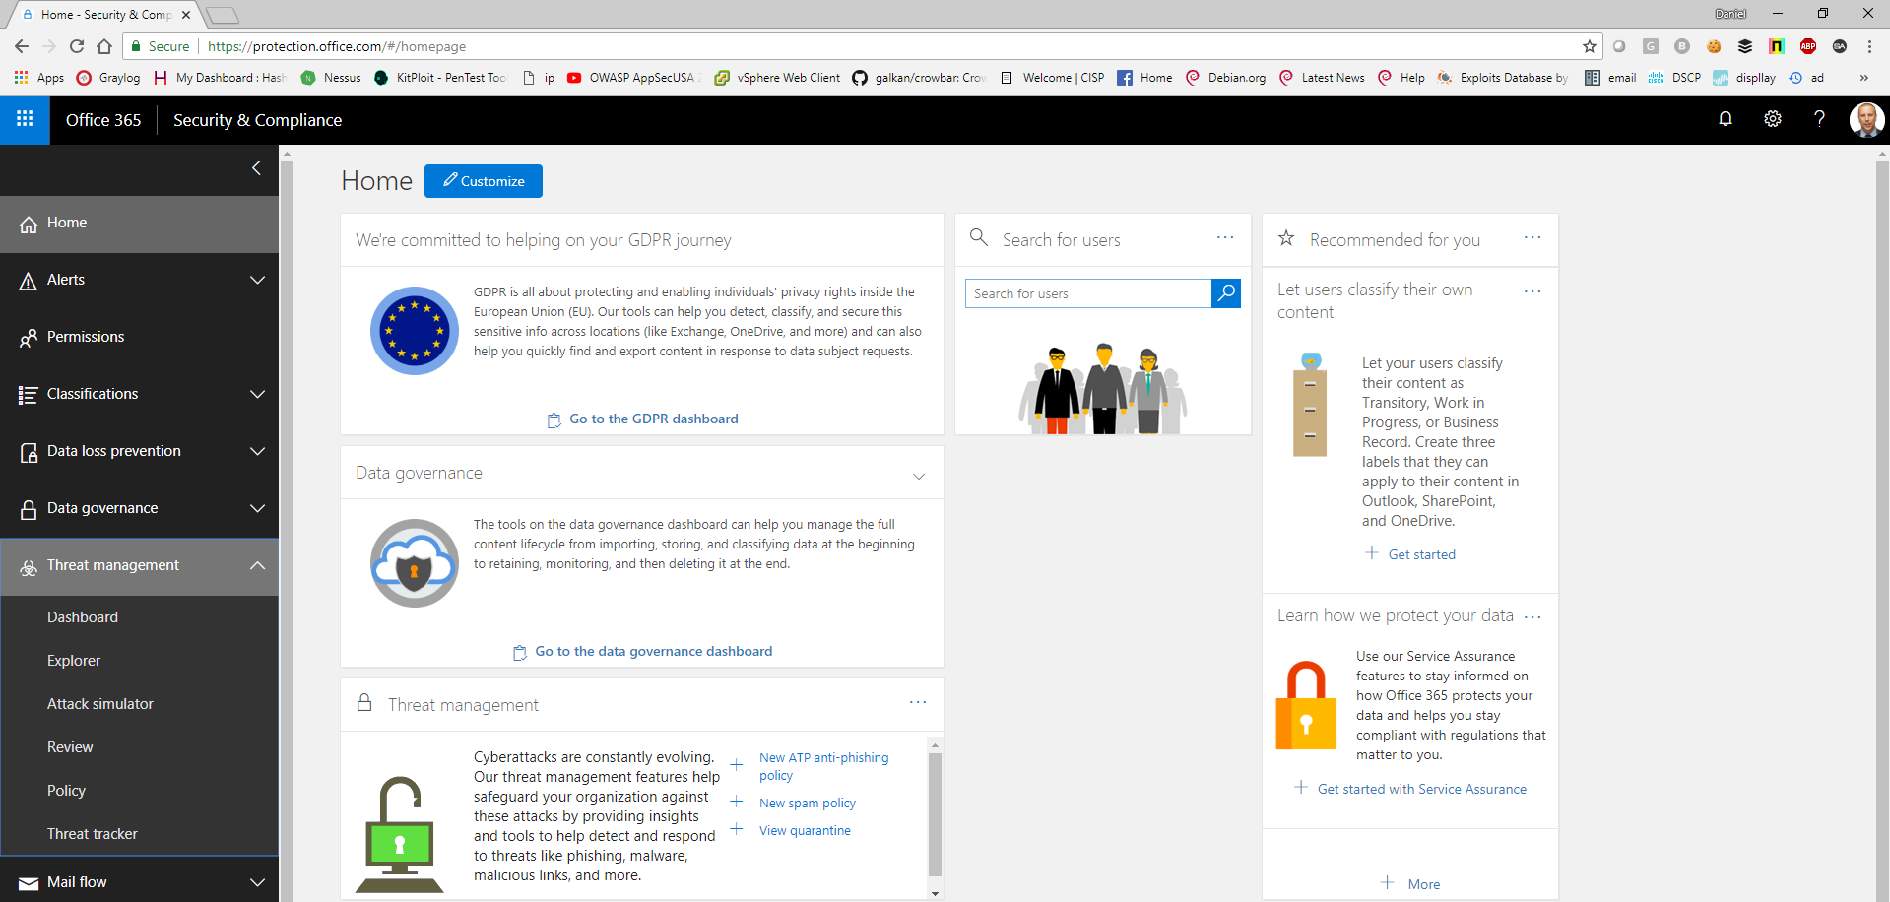Viewport: 1890px width, 902px height.
Task: Click the Customize button
Action: point(483,180)
